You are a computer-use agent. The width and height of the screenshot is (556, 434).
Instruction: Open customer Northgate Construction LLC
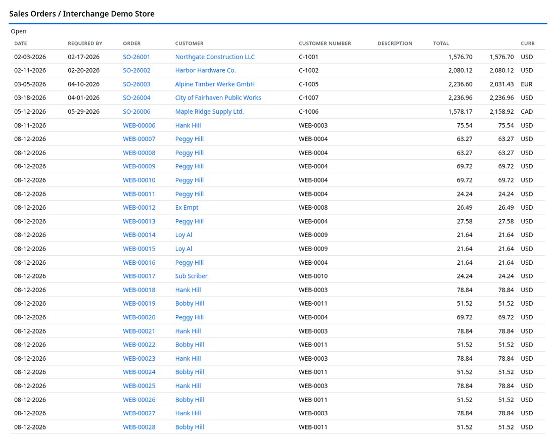pyautogui.click(x=215, y=57)
